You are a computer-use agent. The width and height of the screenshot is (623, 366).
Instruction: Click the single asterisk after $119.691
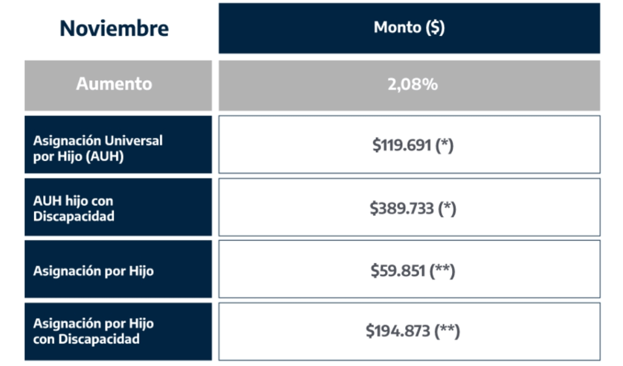pos(444,143)
